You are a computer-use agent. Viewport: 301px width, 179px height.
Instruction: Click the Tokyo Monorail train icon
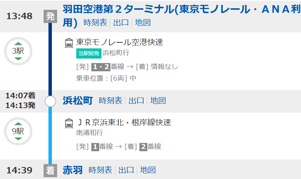[69, 43]
